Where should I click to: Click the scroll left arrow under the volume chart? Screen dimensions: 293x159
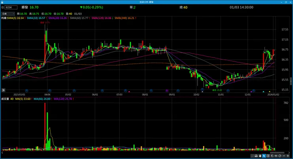(x=2, y=153)
